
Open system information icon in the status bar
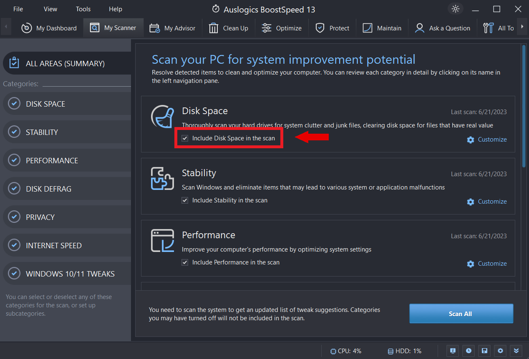[453, 351]
